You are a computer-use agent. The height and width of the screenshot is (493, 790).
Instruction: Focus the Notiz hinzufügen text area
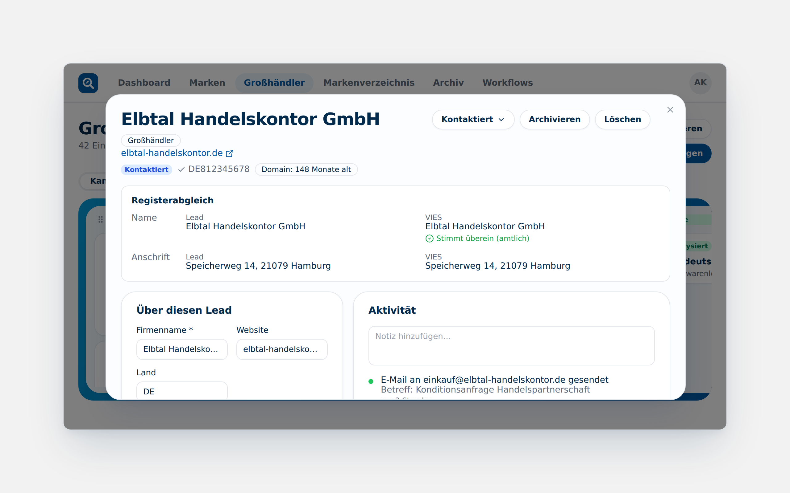511,346
